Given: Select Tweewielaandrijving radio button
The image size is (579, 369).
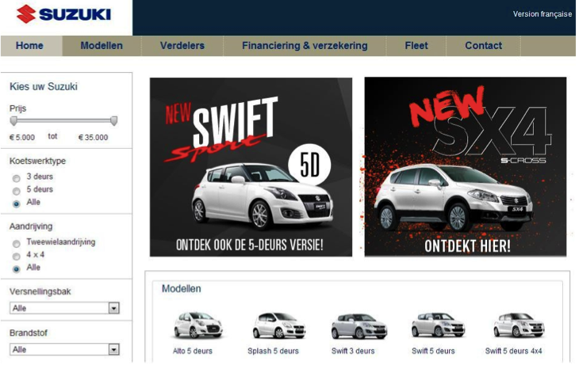Looking at the screenshot, I should [16, 244].
